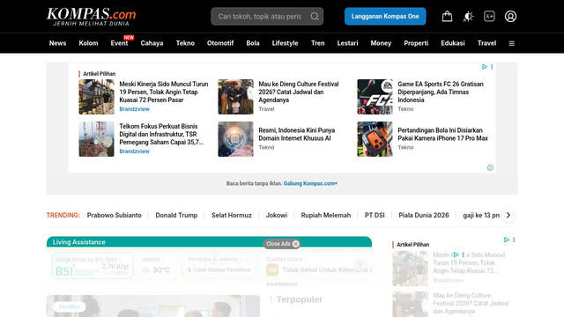Open the hamburger menu for more categories
Screen dimensions: 564x317
coord(511,43)
